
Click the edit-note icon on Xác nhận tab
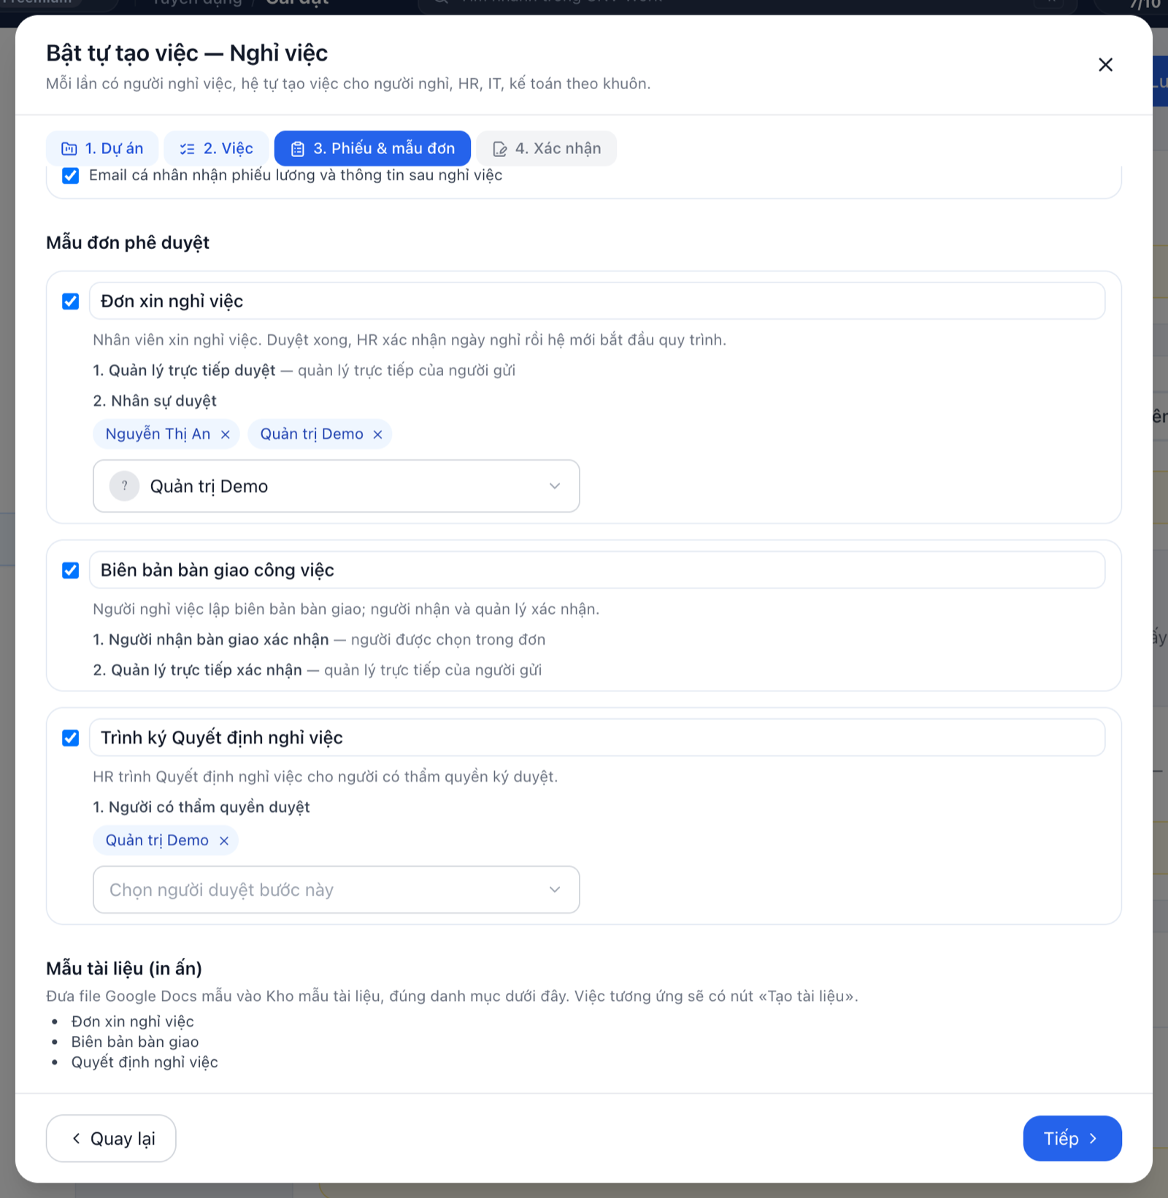499,149
